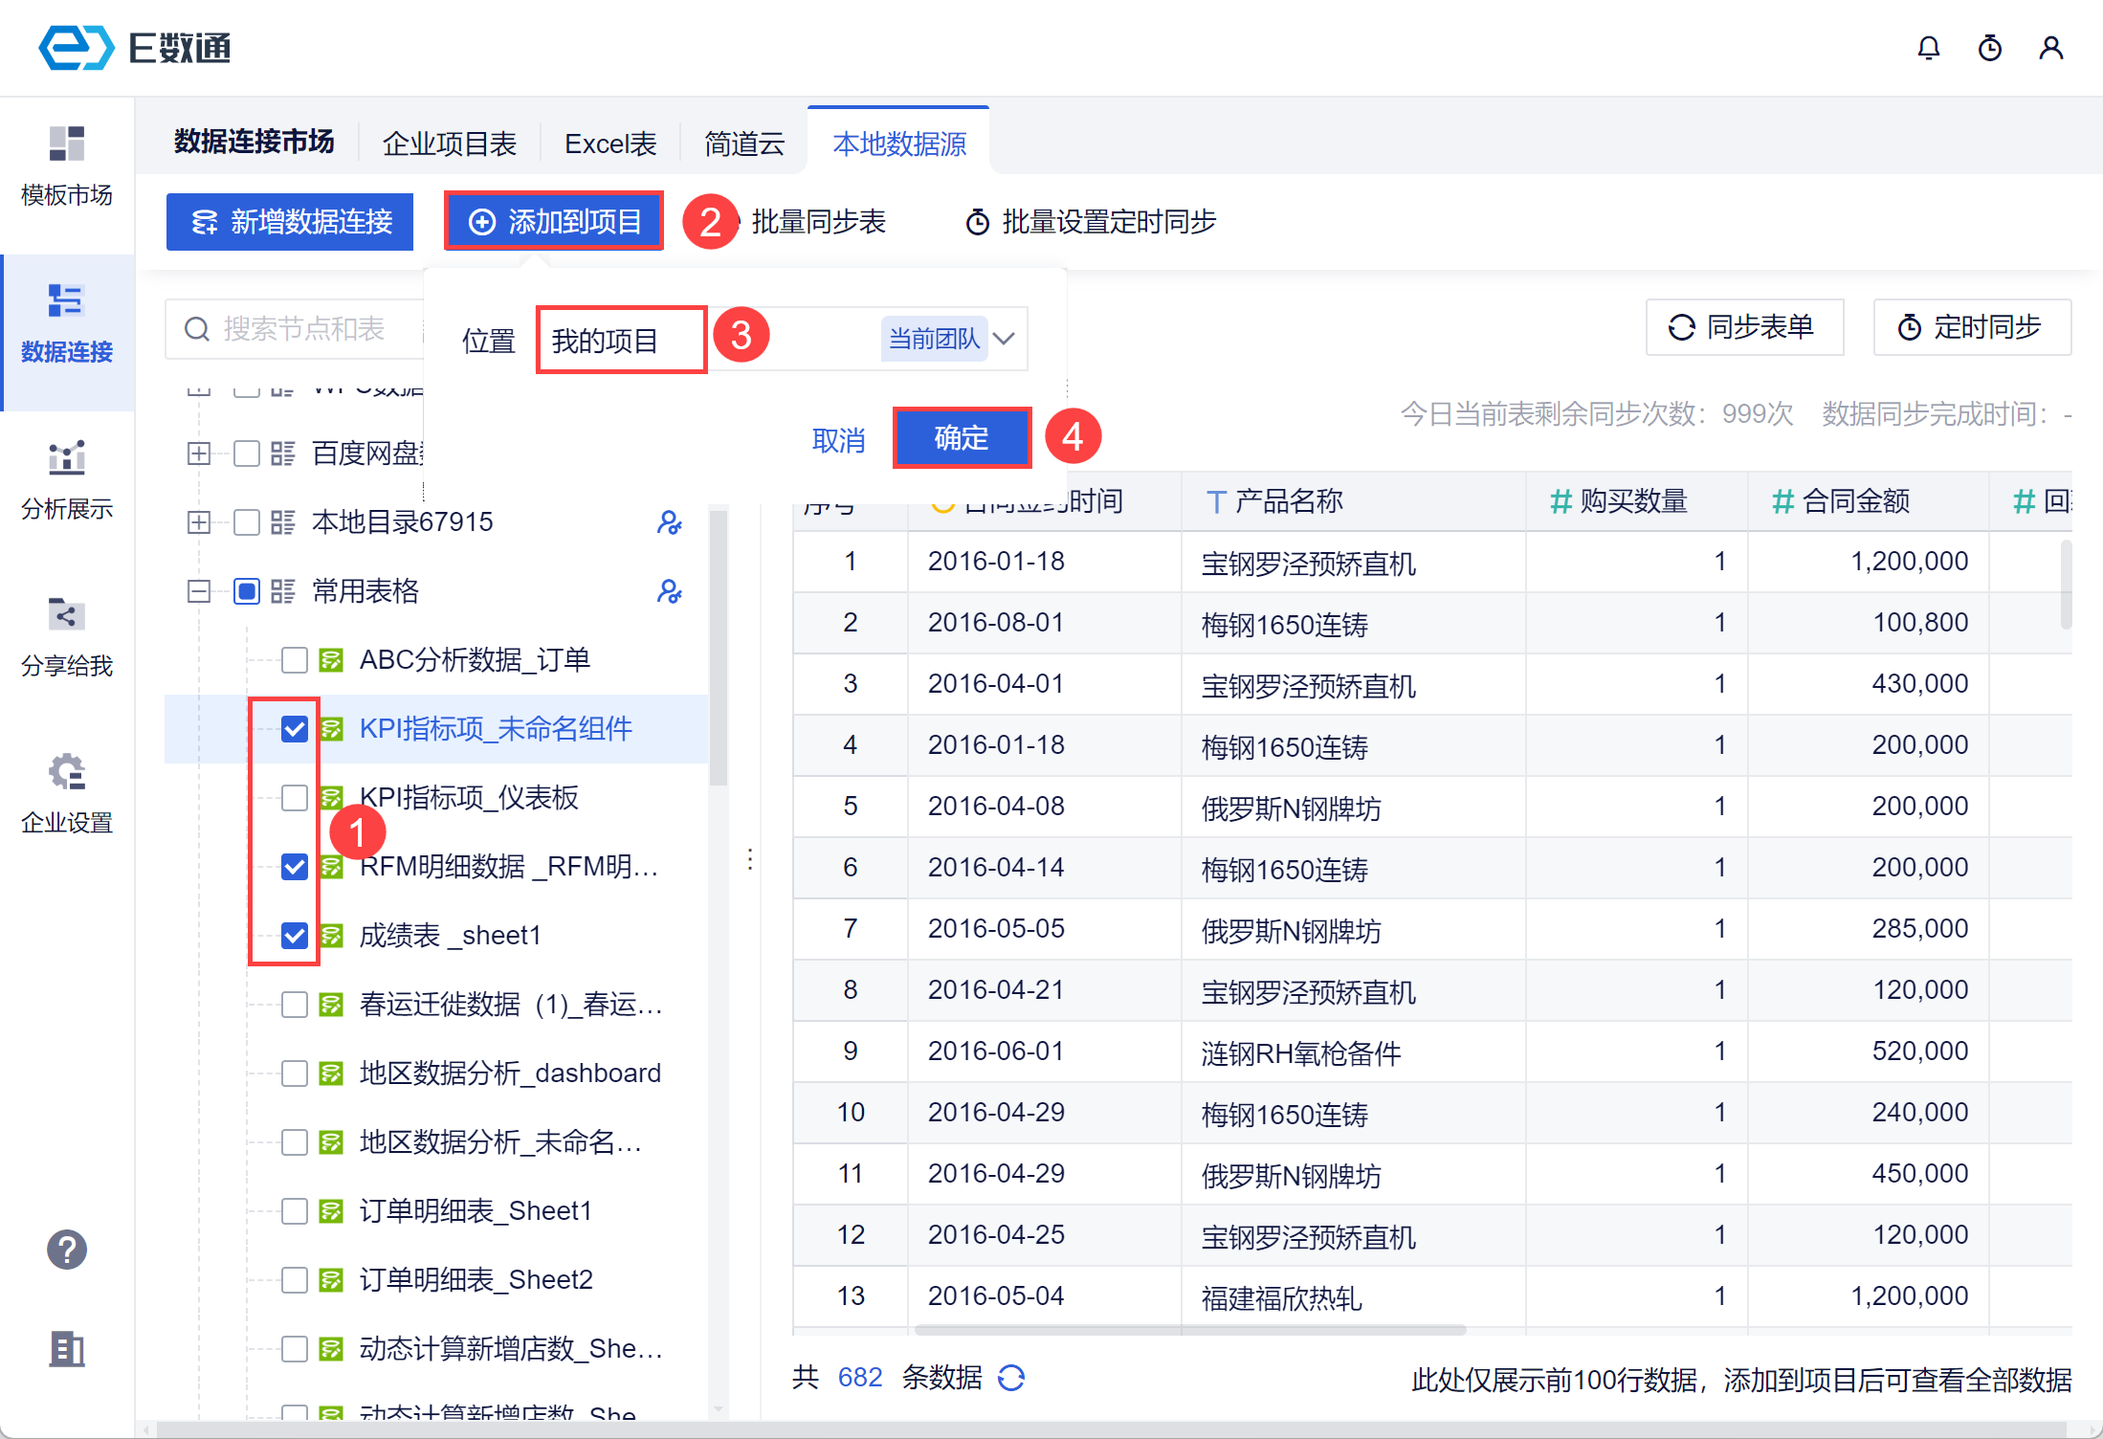The image size is (2103, 1439).
Task: Open the notification bell icon
Action: coord(1928,48)
